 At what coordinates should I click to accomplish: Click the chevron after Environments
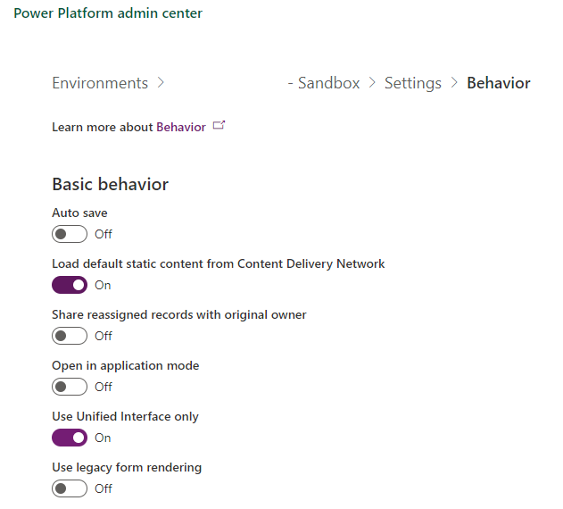pyautogui.click(x=161, y=83)
